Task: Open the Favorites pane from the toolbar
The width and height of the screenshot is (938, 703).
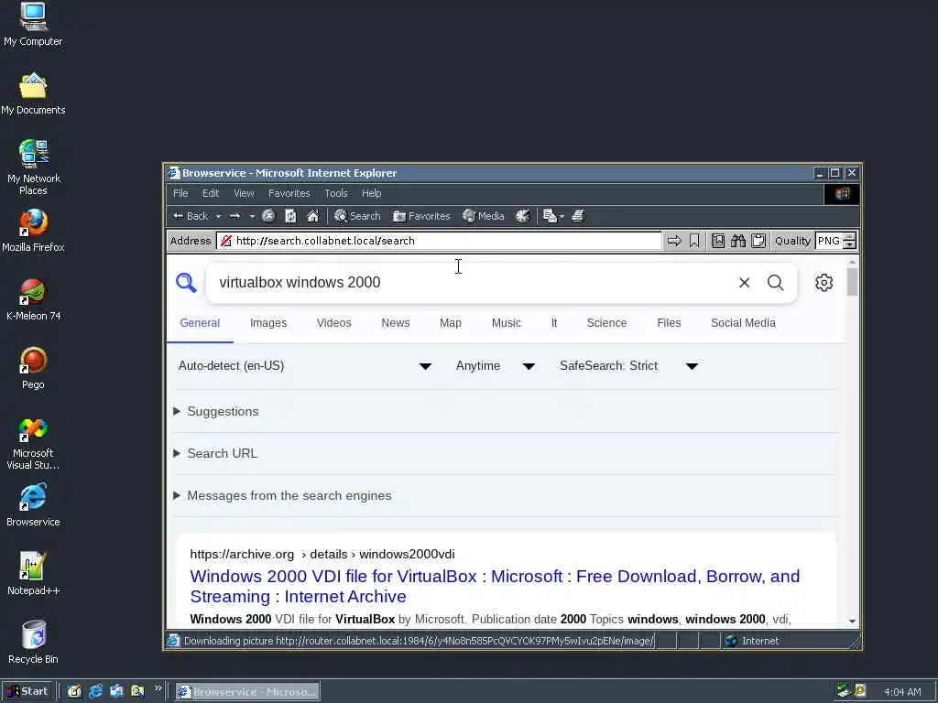Action: pyautogui.click(x=421, y=216)
